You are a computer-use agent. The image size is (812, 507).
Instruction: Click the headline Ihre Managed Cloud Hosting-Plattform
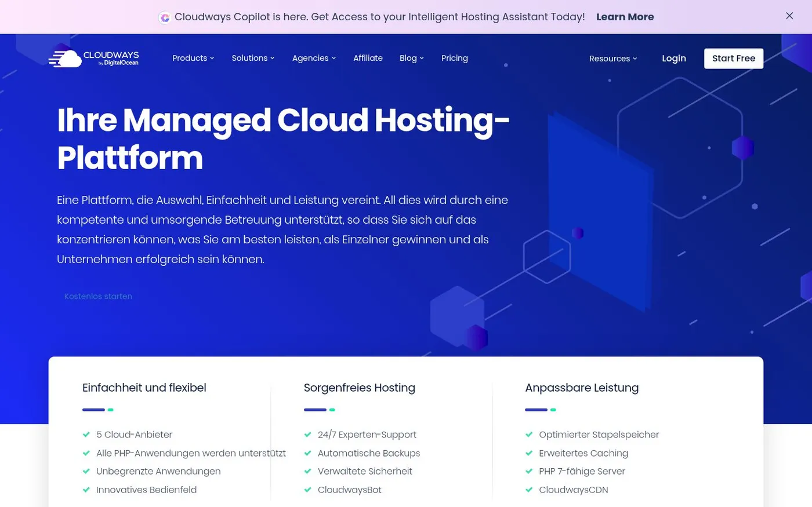(x=283, y=138)
